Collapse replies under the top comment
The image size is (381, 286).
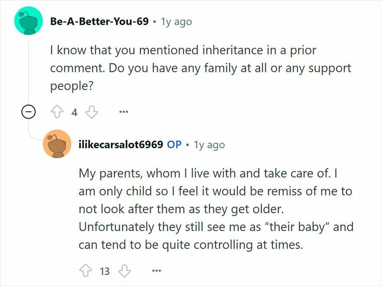click(x=28, y=111)
